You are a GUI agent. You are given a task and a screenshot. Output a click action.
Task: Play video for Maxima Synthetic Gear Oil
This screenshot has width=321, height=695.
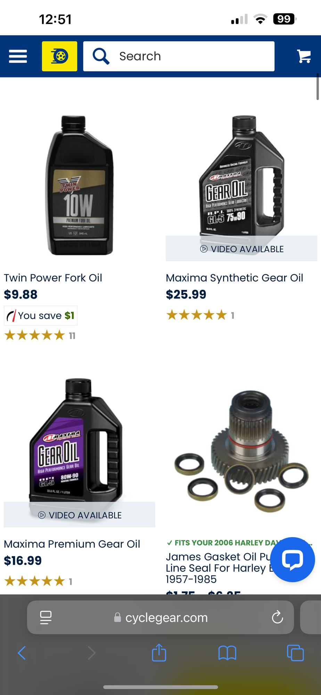click(241, 249)
